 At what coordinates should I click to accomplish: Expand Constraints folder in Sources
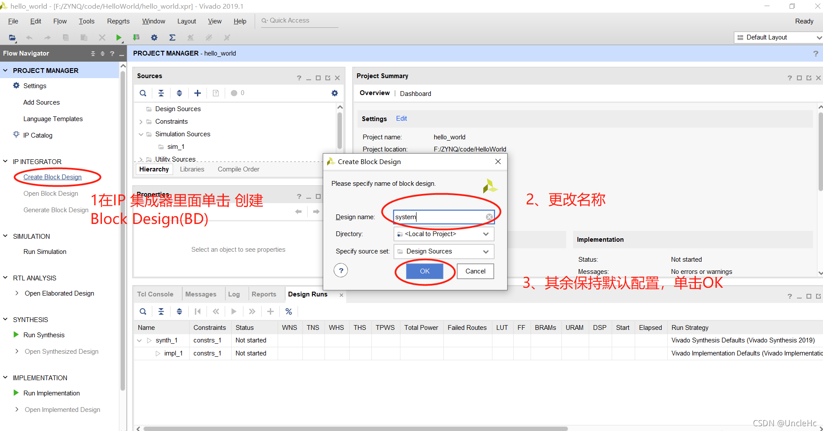point(141,122)
